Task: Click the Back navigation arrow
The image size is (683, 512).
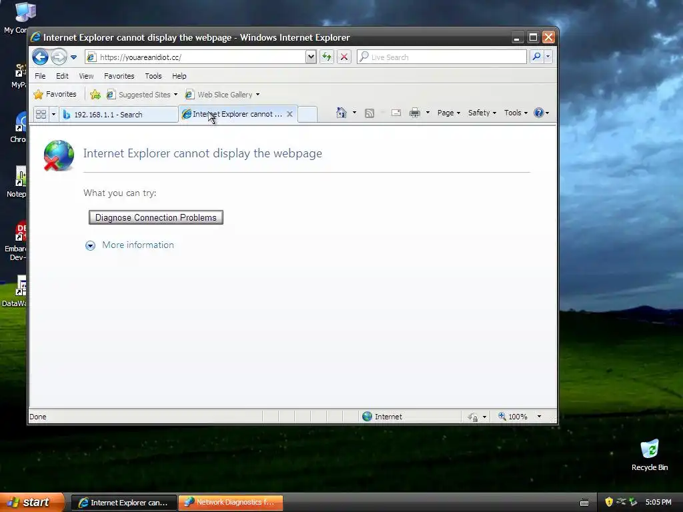Action: click(40, 57)
